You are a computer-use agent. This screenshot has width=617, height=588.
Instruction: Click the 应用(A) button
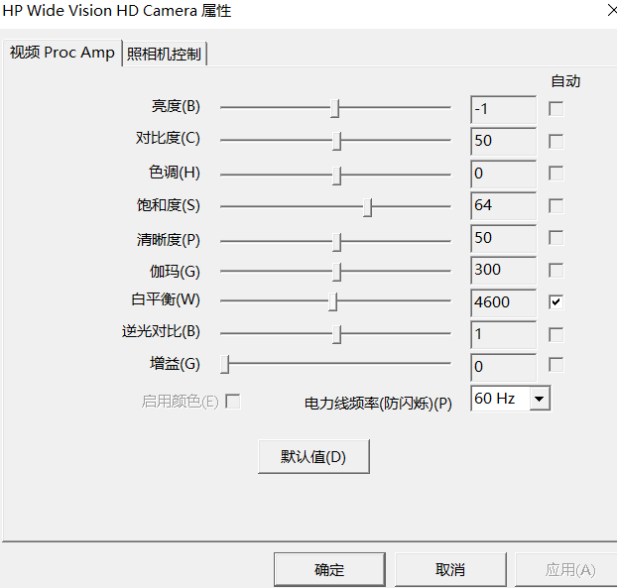[x=568, y=569]
